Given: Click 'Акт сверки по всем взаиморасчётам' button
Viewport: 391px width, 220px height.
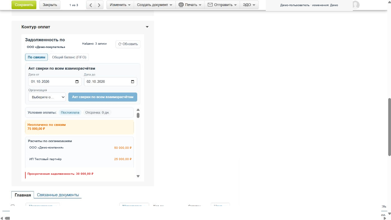Looking at the screenshot, I should (x=103, y=97).
